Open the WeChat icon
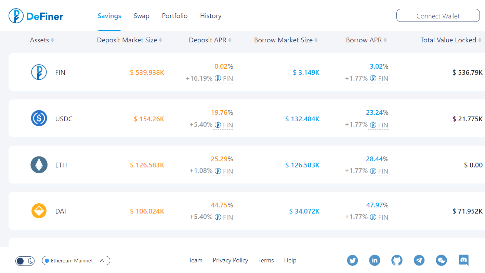Viewport: 485px width, 273px height. click(x=442, y=260)
